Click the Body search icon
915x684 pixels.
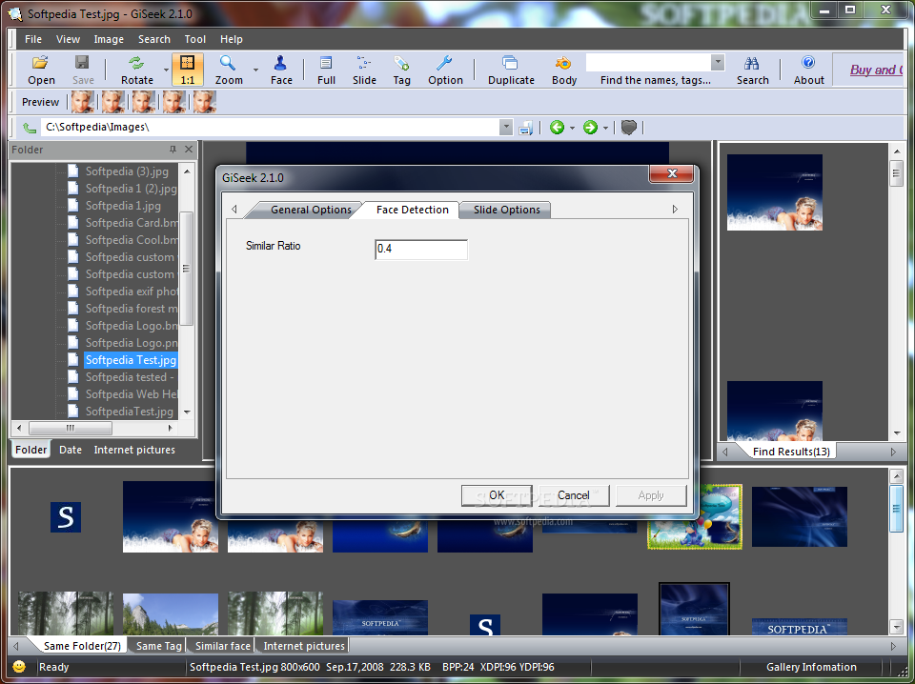[x=564, y=70]
